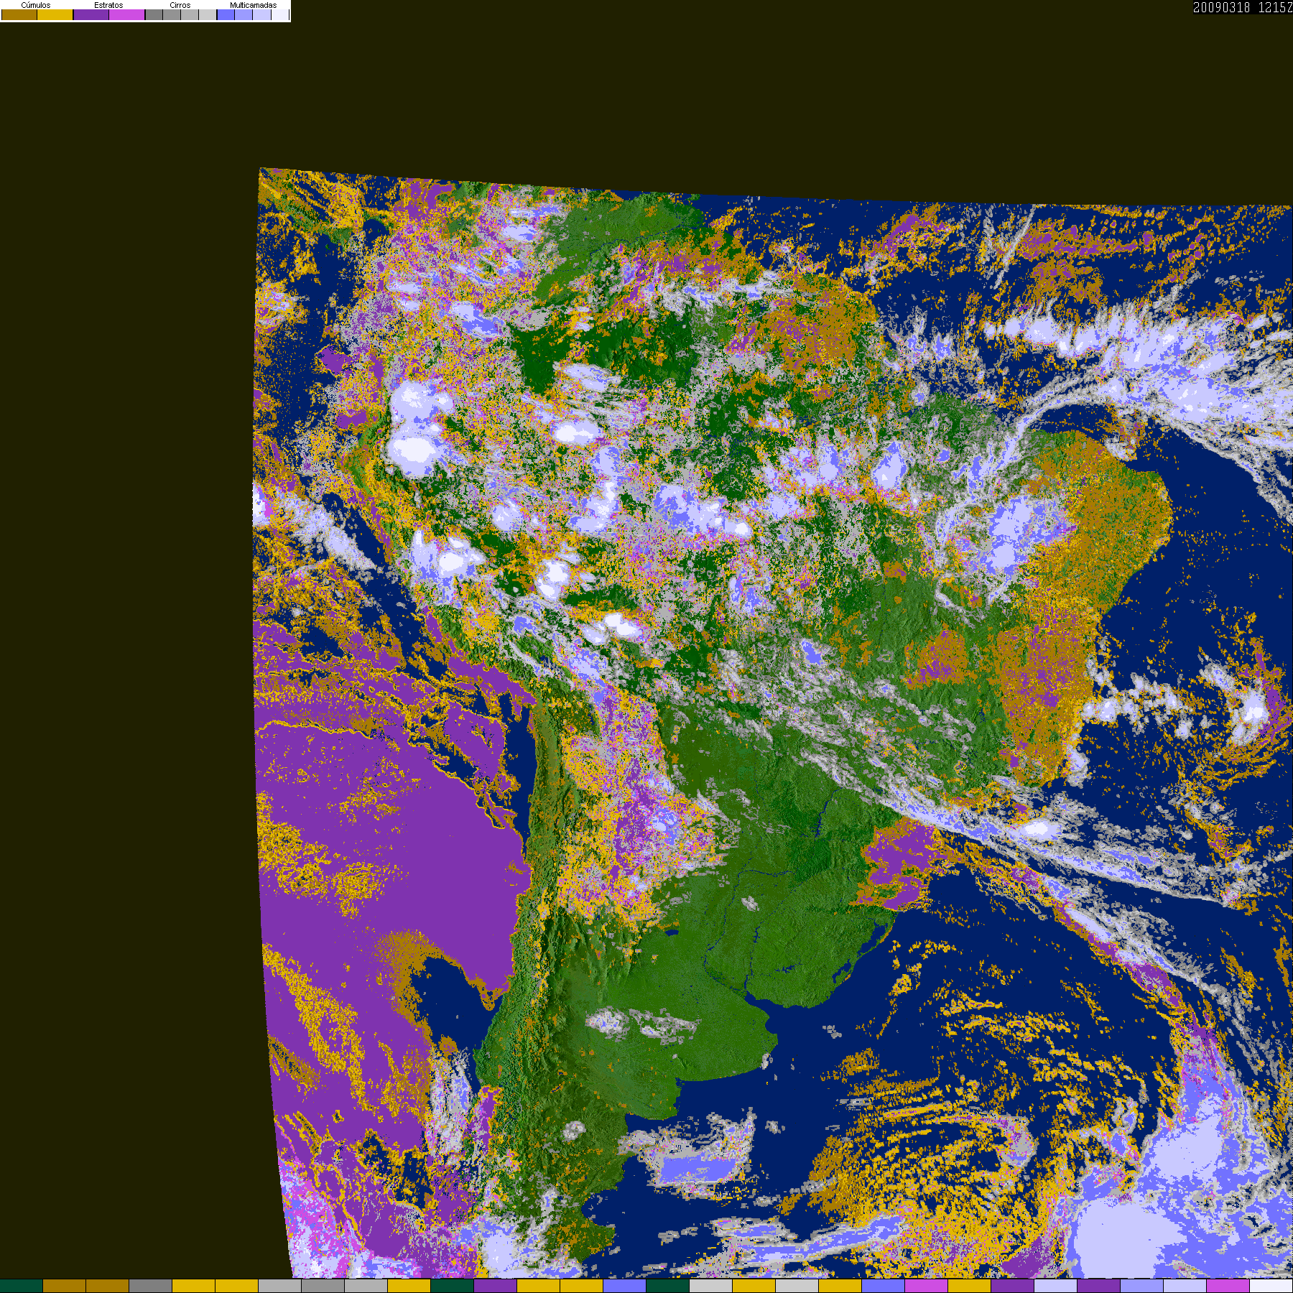The image size is (1293, 1293).
Task: Pick the second-lightest grey Cirros swatch
Action: pyautogui.click(x=190, y=14)
